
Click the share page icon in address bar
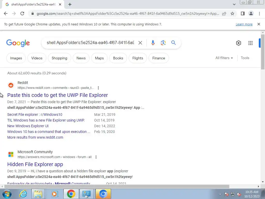tap(224, 13)
